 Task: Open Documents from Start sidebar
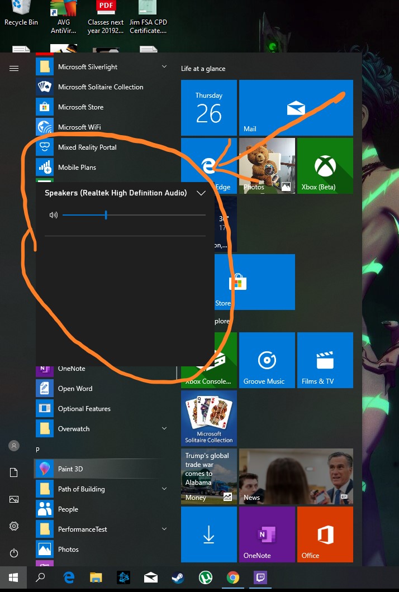(14, 472)
